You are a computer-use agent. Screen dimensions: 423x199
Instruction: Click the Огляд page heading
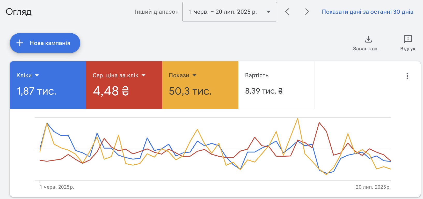tap(19, 12)
